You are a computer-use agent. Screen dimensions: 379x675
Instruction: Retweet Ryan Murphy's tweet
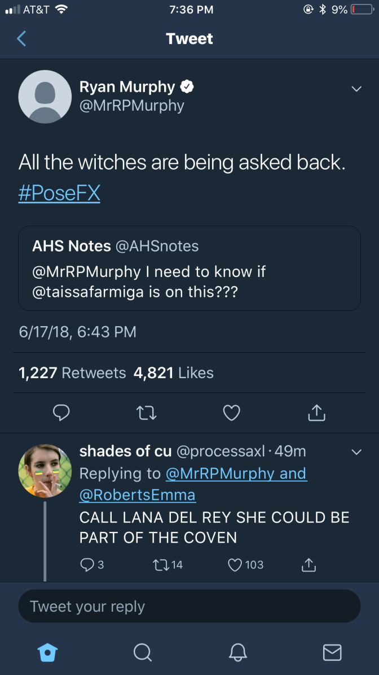click(x=147, y=413)
